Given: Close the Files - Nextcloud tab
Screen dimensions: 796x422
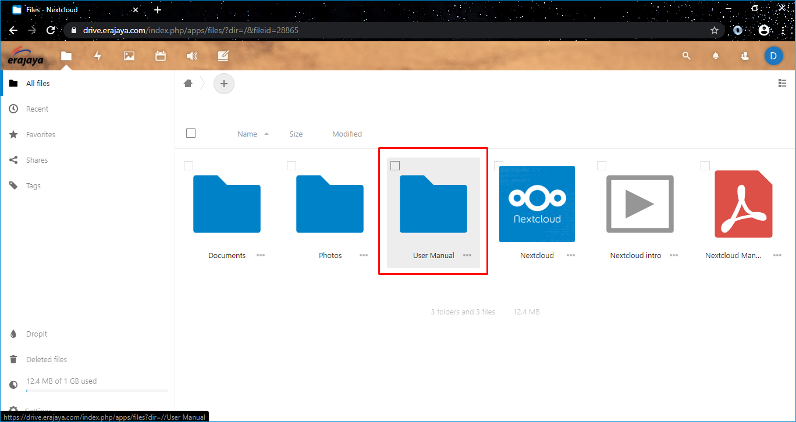Looking at the screenshot, I should (136, 10).
